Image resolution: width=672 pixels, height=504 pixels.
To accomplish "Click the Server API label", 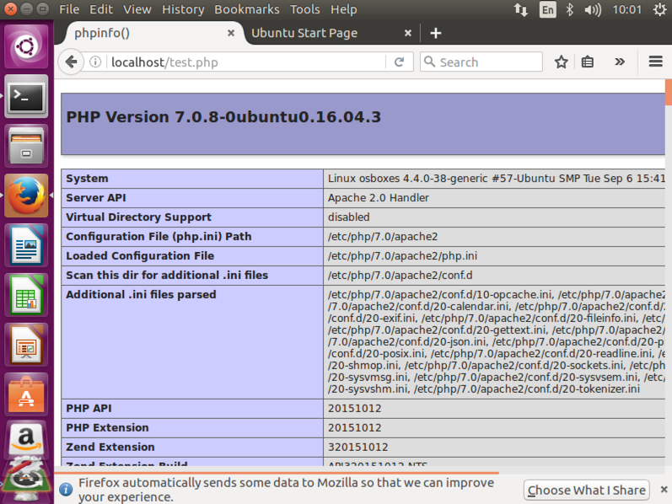I will [96, 198].
